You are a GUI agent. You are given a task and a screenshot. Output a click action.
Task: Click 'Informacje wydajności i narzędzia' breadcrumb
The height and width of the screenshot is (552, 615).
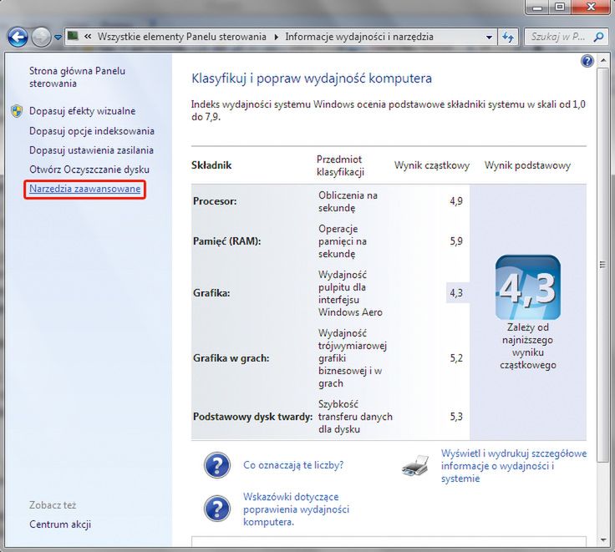[x=359, y=37]
